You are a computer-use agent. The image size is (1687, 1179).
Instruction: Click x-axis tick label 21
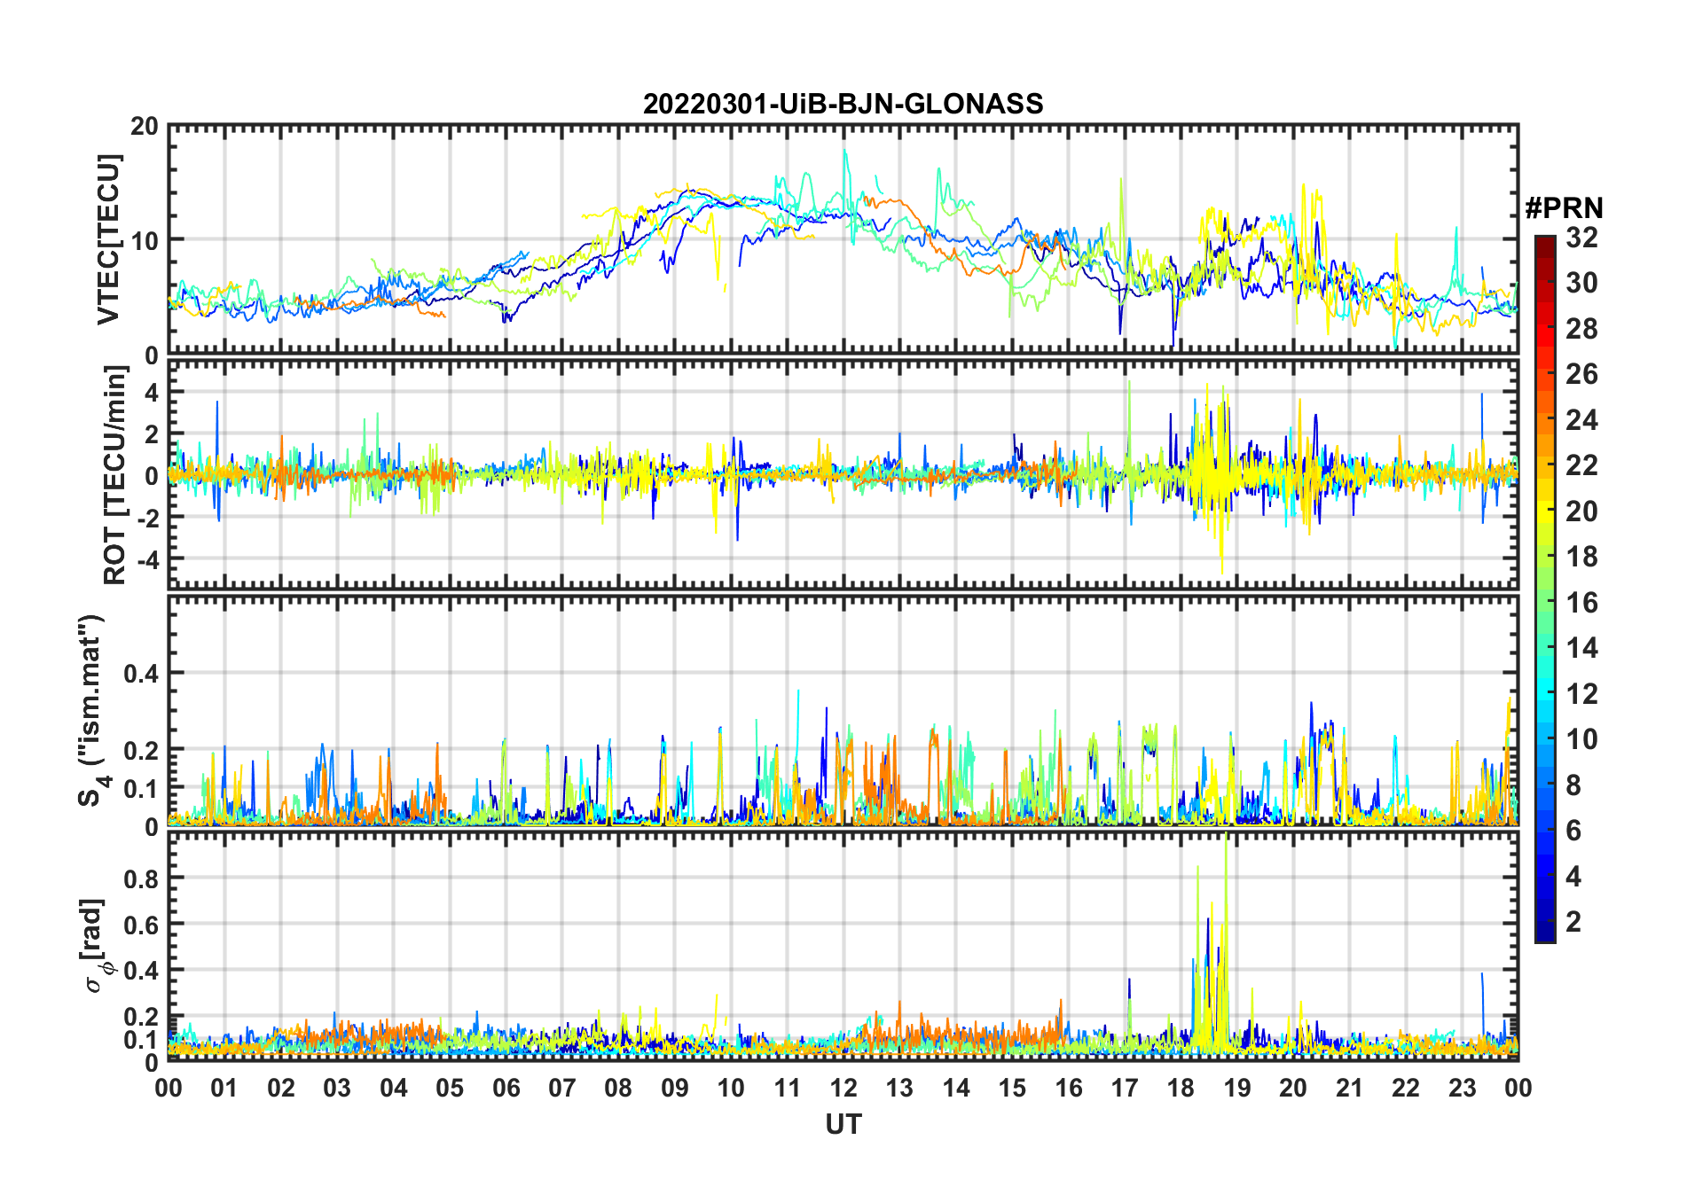click(x=1349, y=1088)
